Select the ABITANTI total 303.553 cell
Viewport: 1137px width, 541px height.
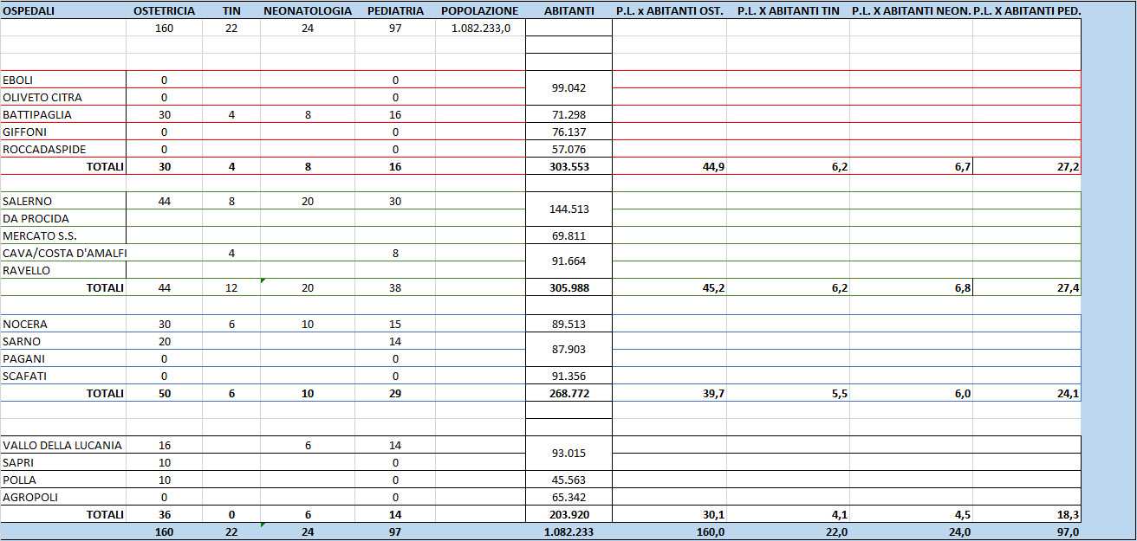568,166
